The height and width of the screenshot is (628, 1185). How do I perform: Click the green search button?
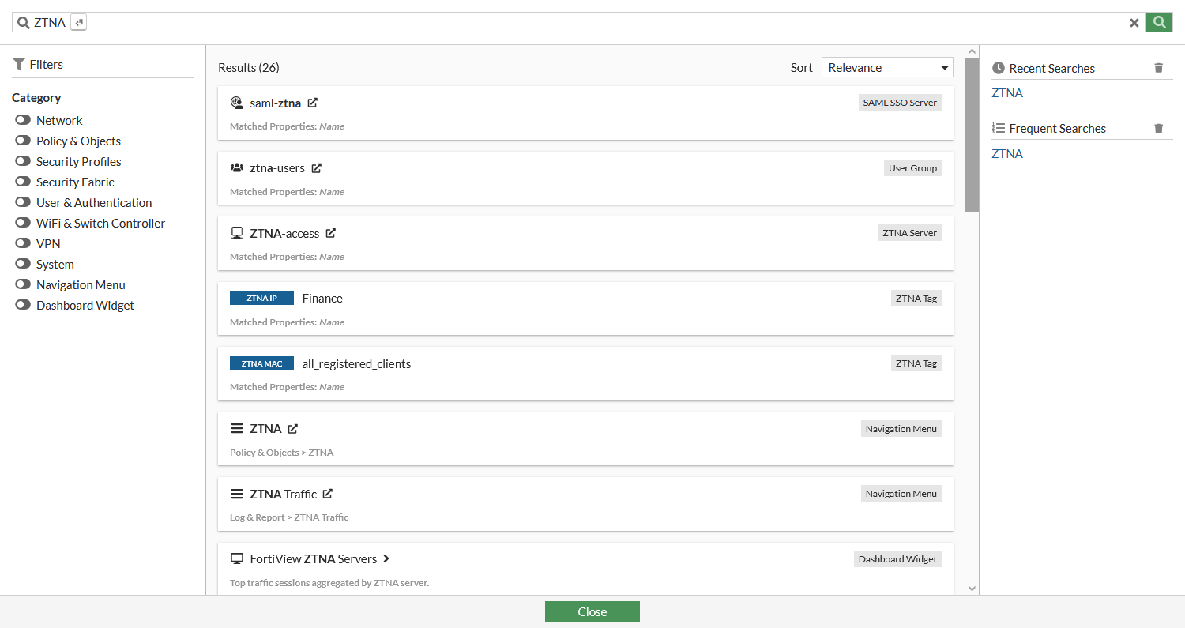tap(1159, 22)
